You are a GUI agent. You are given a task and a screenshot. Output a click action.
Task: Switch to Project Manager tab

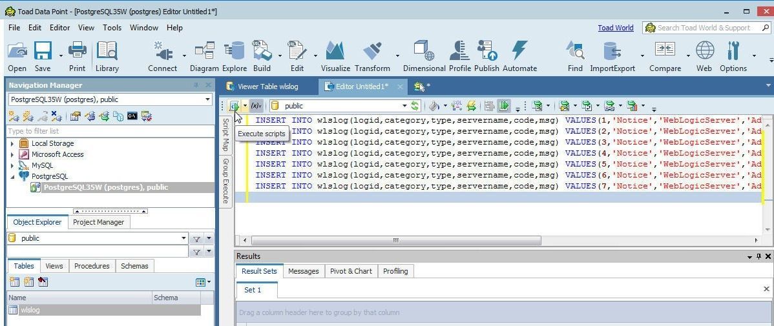coord(99,222)
